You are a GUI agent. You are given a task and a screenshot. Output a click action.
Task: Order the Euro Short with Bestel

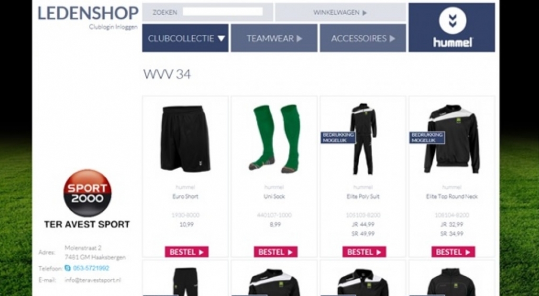click(x=187, y=252)
